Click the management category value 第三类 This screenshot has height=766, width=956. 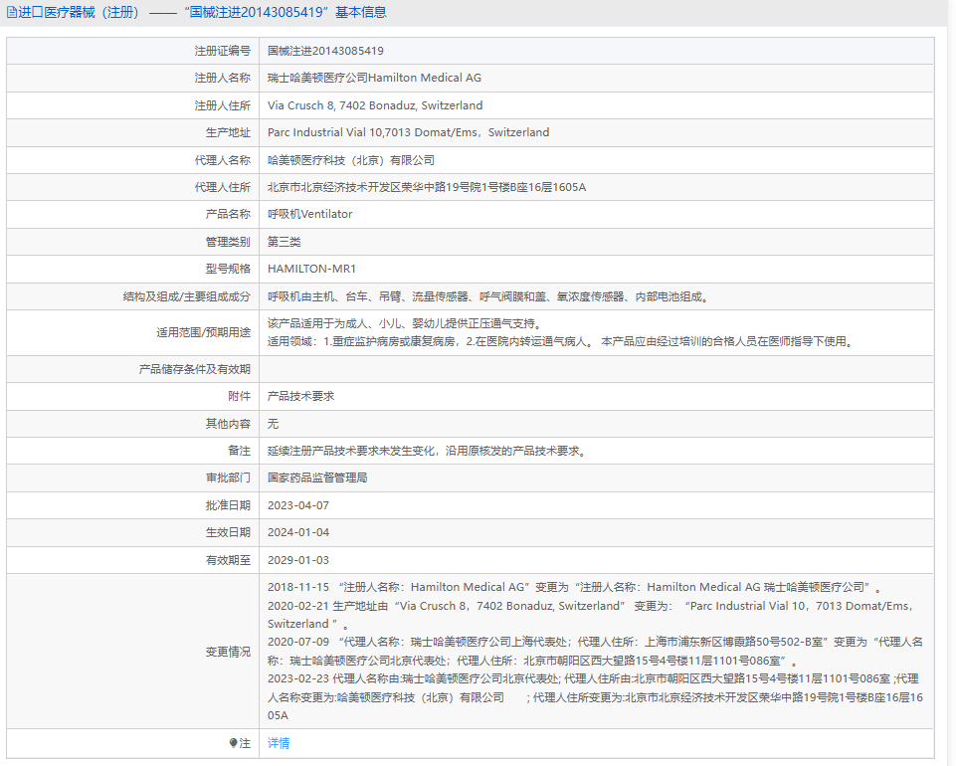284,242
